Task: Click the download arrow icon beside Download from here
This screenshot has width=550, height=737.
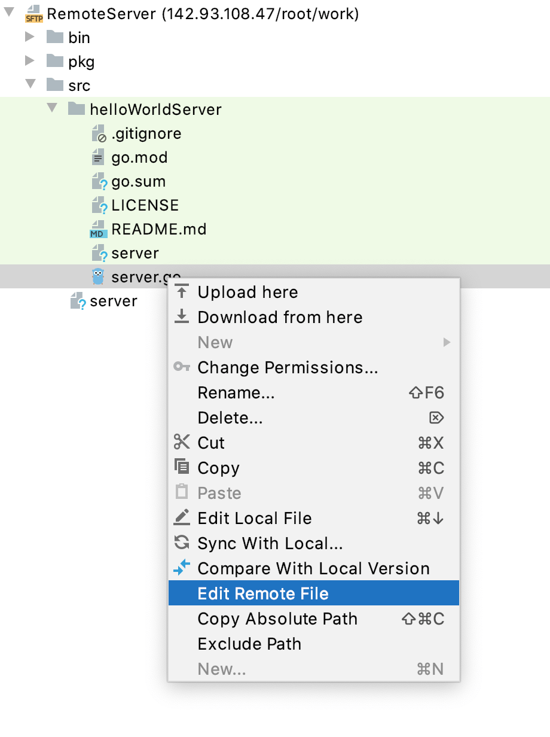Action: (181, 317)
